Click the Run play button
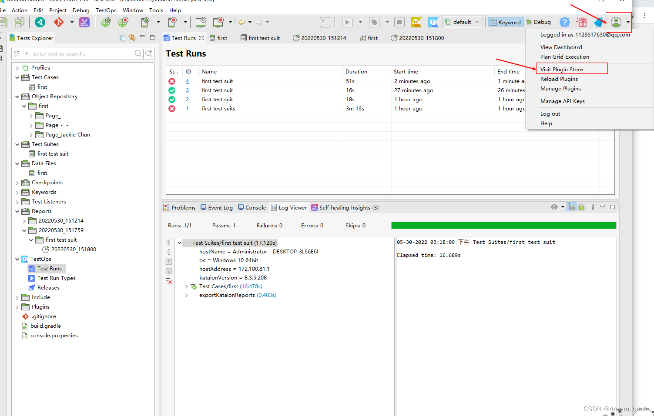Image resolution: width=654 pixels, height=416 pixels. tap(347, 22)
